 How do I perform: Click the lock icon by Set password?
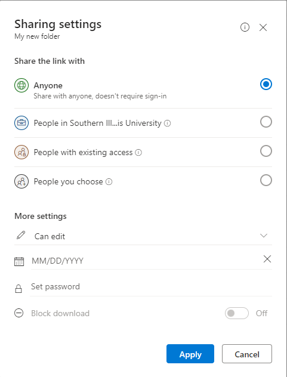click(x=18, y=289)
